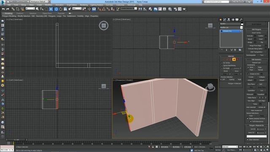Open the Graph Editors menu
The width and height of the screenshot is (270, 152).
pyautogui.click(x=72, y=5)
